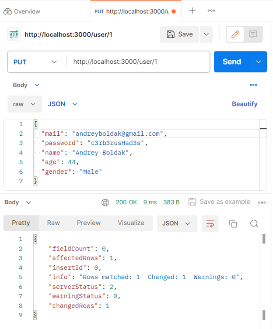This screenshot has height=329, width=273.
Task: Click the globe network icon
Action: 105,202
